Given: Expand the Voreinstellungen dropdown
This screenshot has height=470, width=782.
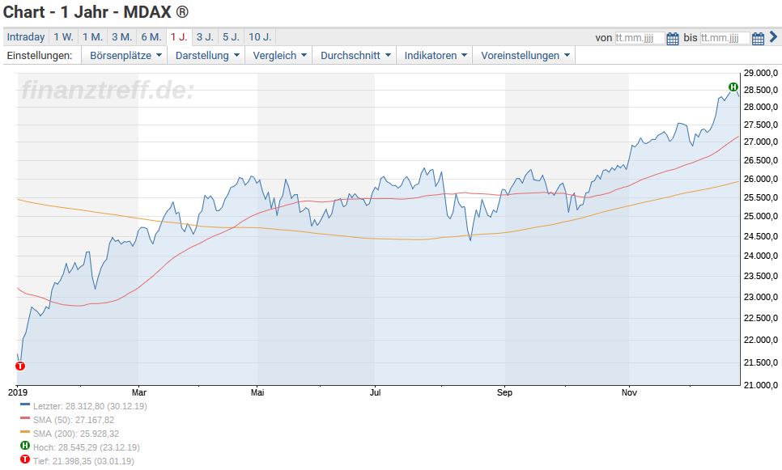Looking at the screenshot, I should point(525,55).
